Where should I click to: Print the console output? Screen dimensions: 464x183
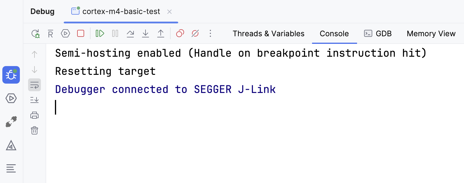34,115
